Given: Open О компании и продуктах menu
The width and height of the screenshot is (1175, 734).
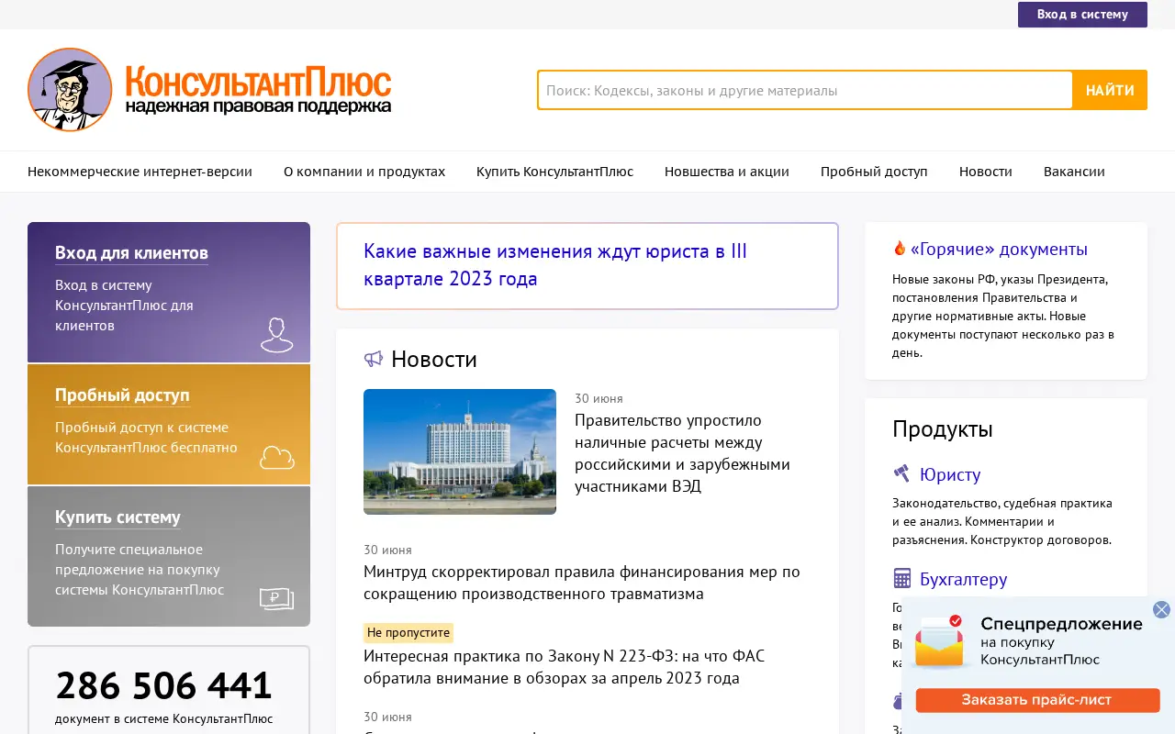Looking at the screenshot, I should pyautogui.click(x=364, y=172).
